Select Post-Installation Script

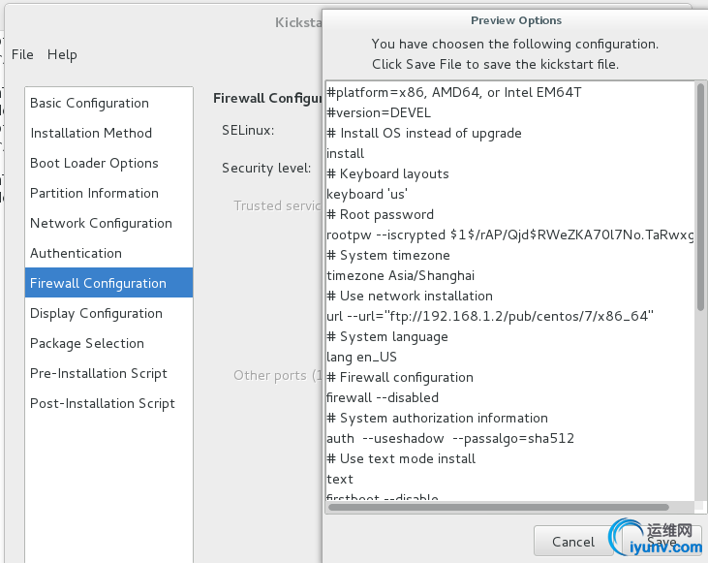click(103, 403)
